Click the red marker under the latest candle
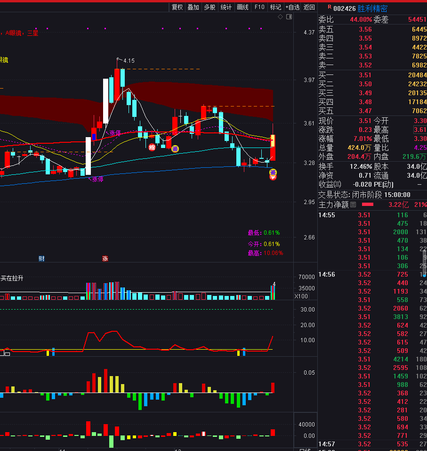This screenshot has height=451, width=427. pyautogui.click(x=273, y=178)
